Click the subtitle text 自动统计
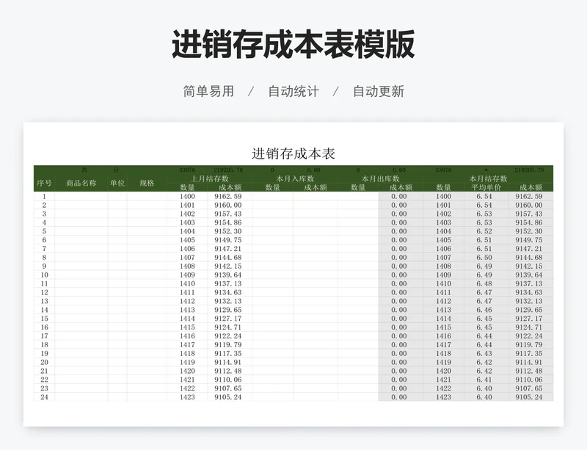The height and width of the screenshot is (450, 587). [x=293, y=92]
